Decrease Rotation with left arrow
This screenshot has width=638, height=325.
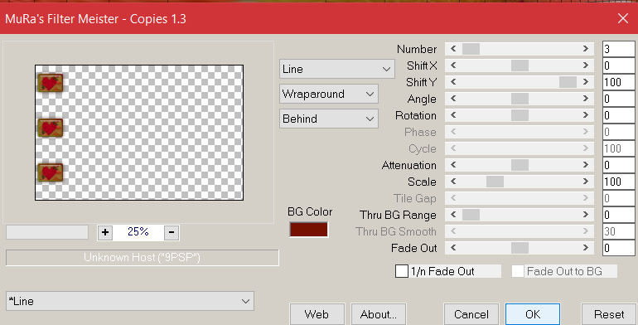tap(453, 115)
